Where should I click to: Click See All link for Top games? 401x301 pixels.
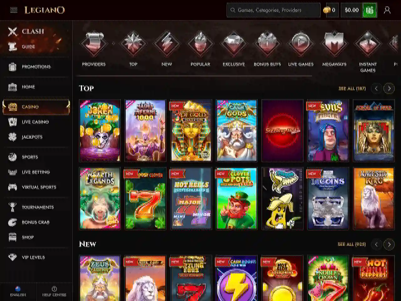coord(352,88)
